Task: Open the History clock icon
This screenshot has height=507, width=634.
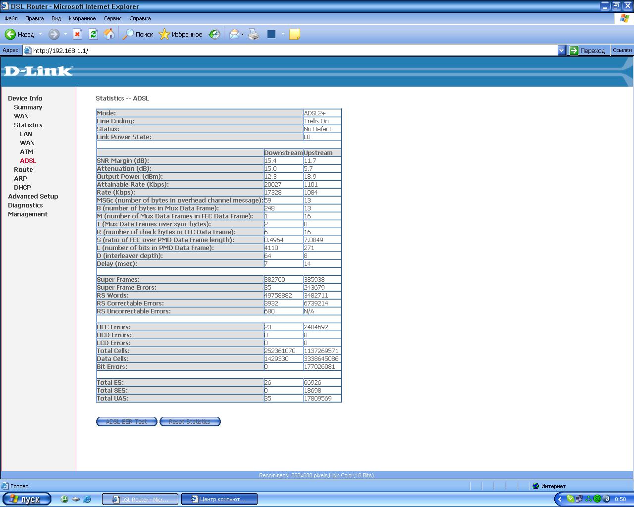Action: (214, 34)
